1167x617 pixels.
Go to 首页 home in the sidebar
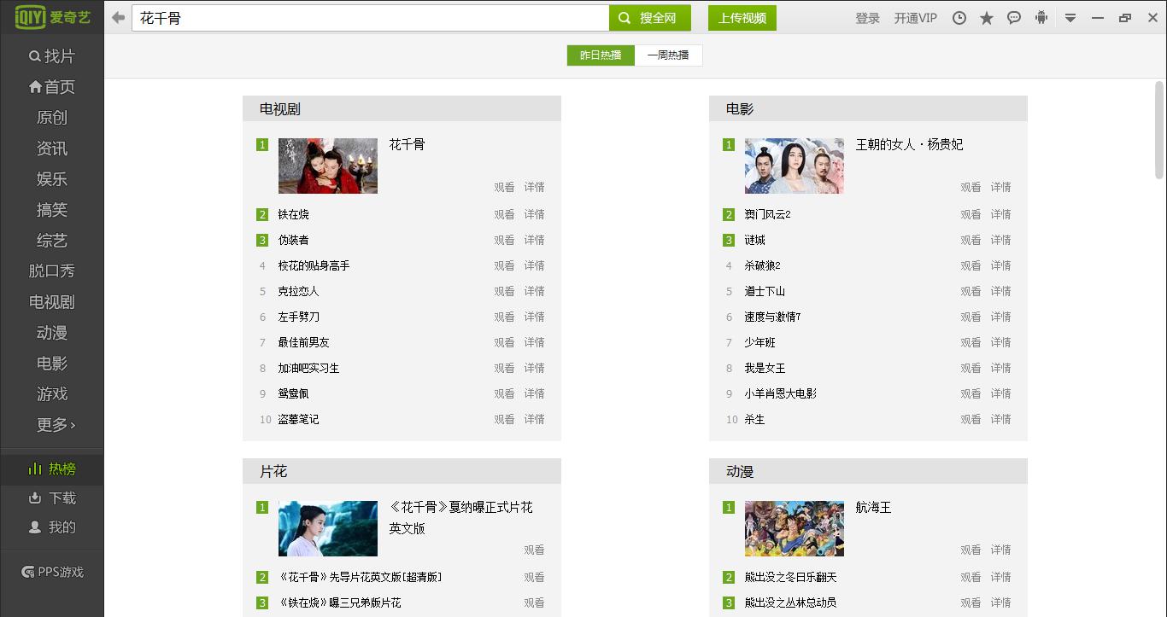[x=52, y=87]
